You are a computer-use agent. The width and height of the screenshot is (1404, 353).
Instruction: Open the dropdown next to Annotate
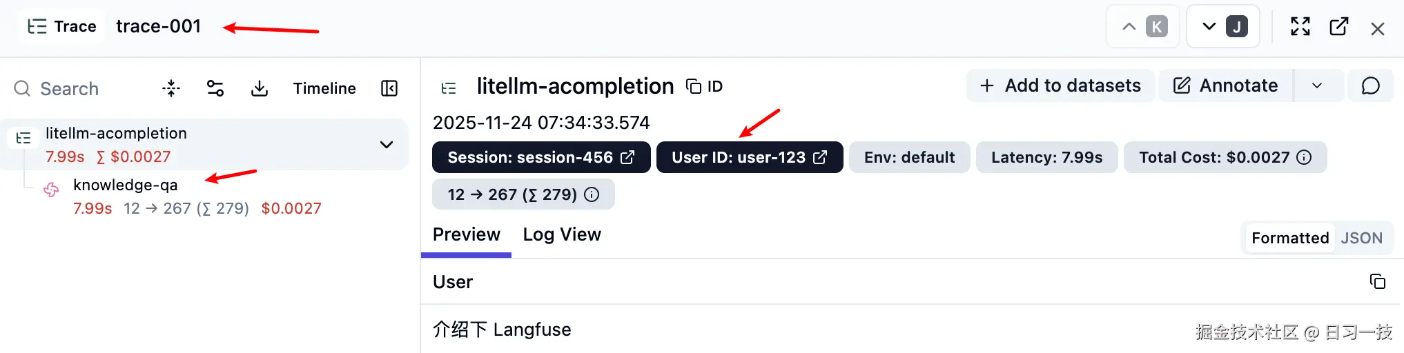pos(1317,85)
